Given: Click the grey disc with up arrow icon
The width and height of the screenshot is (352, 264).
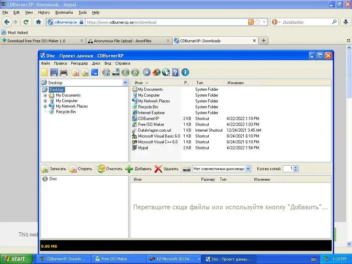Looking at the screenshot, I should click(x=135, y=72).
